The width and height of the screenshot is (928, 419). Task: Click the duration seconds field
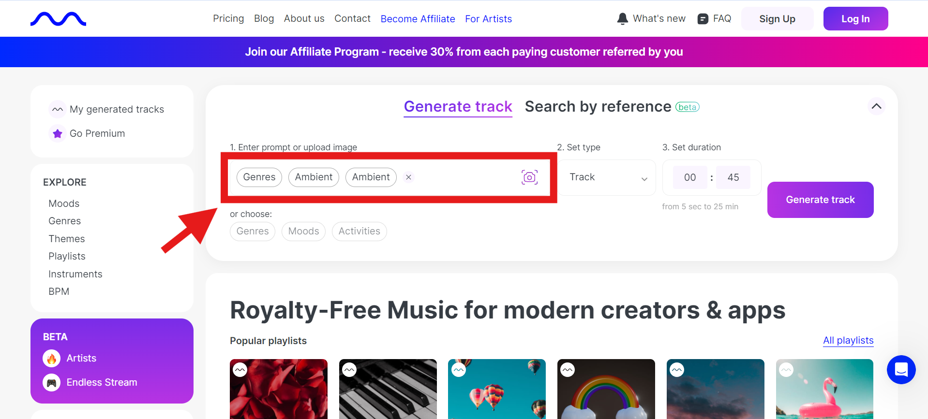click(x=733, y=177)
